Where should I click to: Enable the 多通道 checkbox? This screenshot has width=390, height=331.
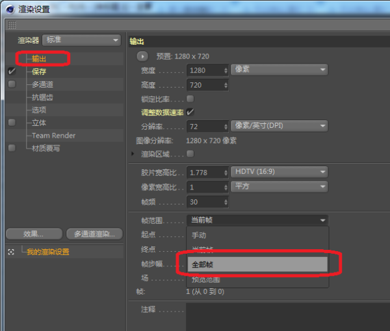12,84
